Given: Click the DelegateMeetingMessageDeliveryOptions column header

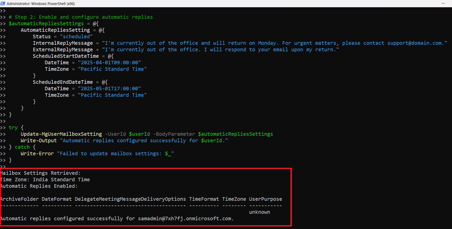Looking at the screenshot, I should pos(130,199).
